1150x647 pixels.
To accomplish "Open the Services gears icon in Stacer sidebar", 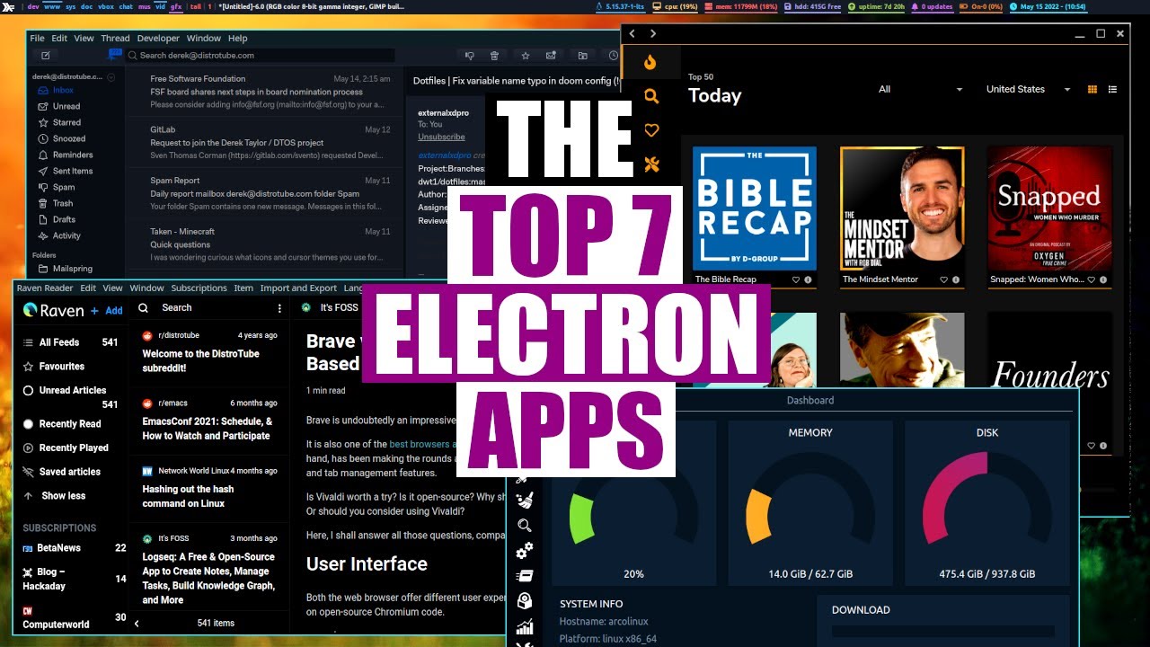I will tap(525, 550).
